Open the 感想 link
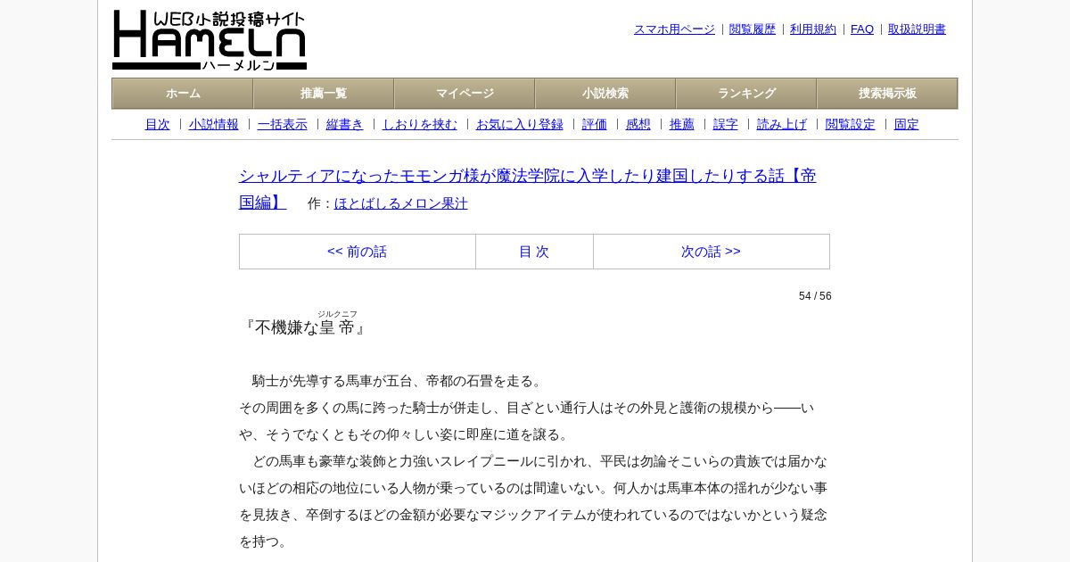This screenshot has width=1070, height=562. (638, 125)
